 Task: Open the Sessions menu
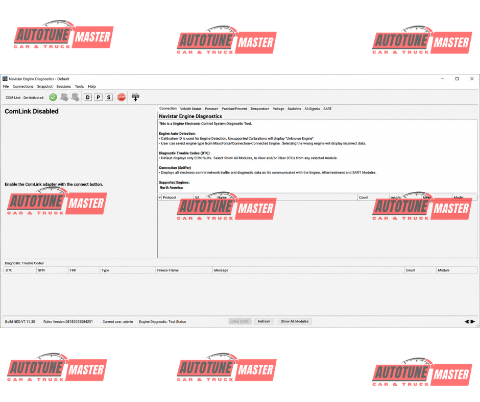[63, 86]
